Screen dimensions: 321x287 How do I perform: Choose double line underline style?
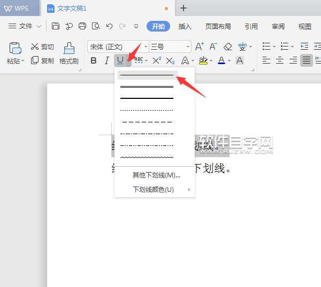(148, 87)
